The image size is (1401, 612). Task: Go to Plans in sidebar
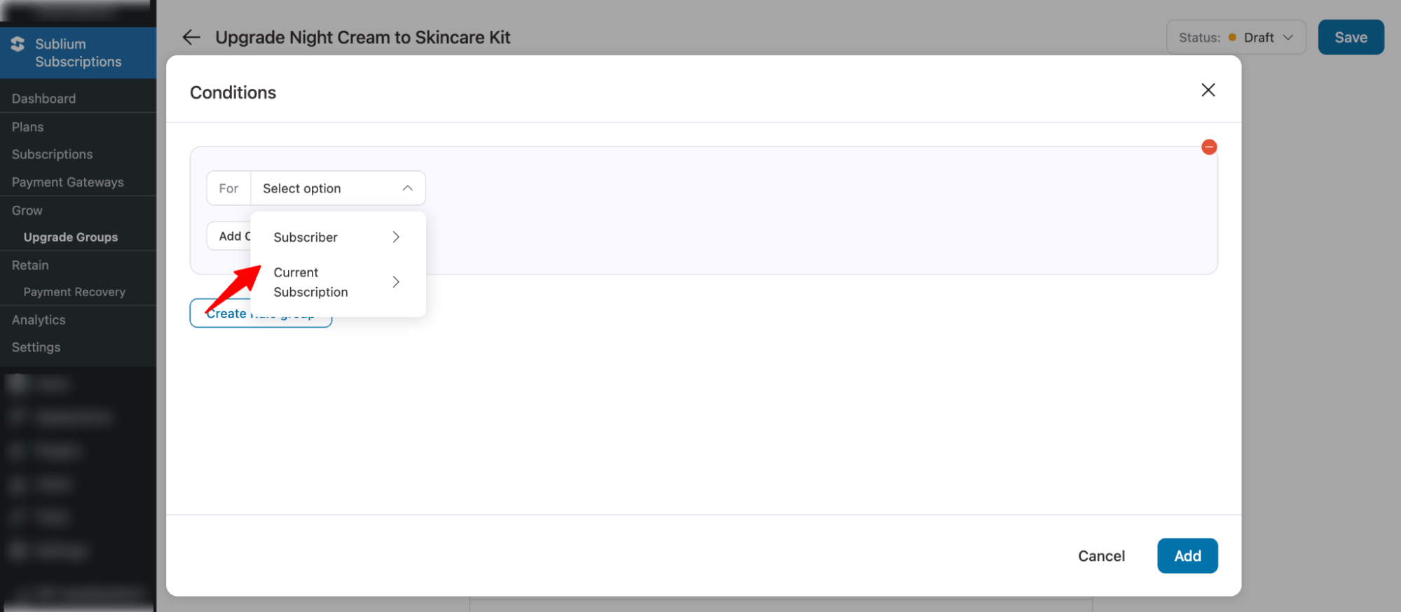27,127
